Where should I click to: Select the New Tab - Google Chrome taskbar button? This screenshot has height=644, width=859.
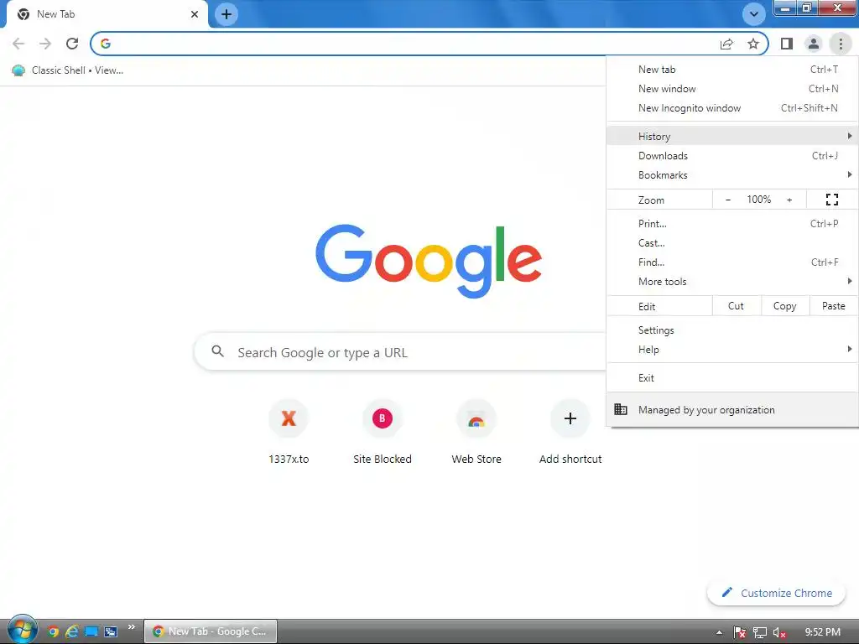211,631
